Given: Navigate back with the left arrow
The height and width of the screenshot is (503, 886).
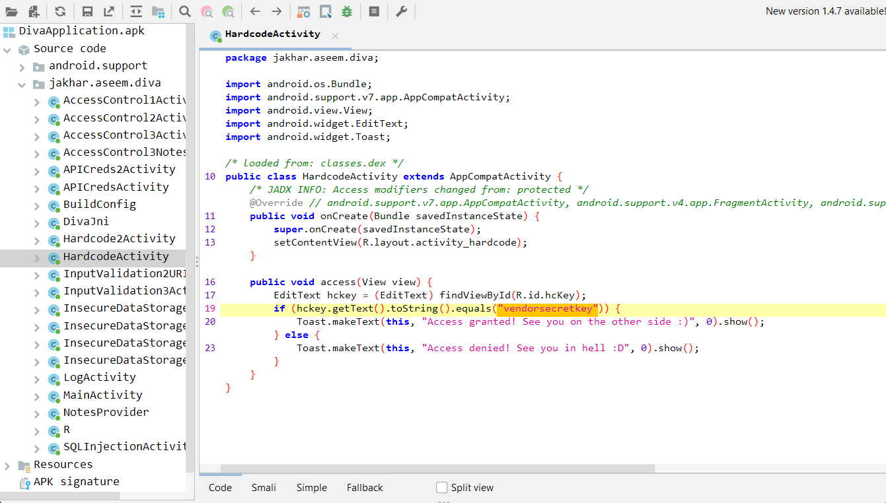Looking at the screenshot, I should point(255,11).
